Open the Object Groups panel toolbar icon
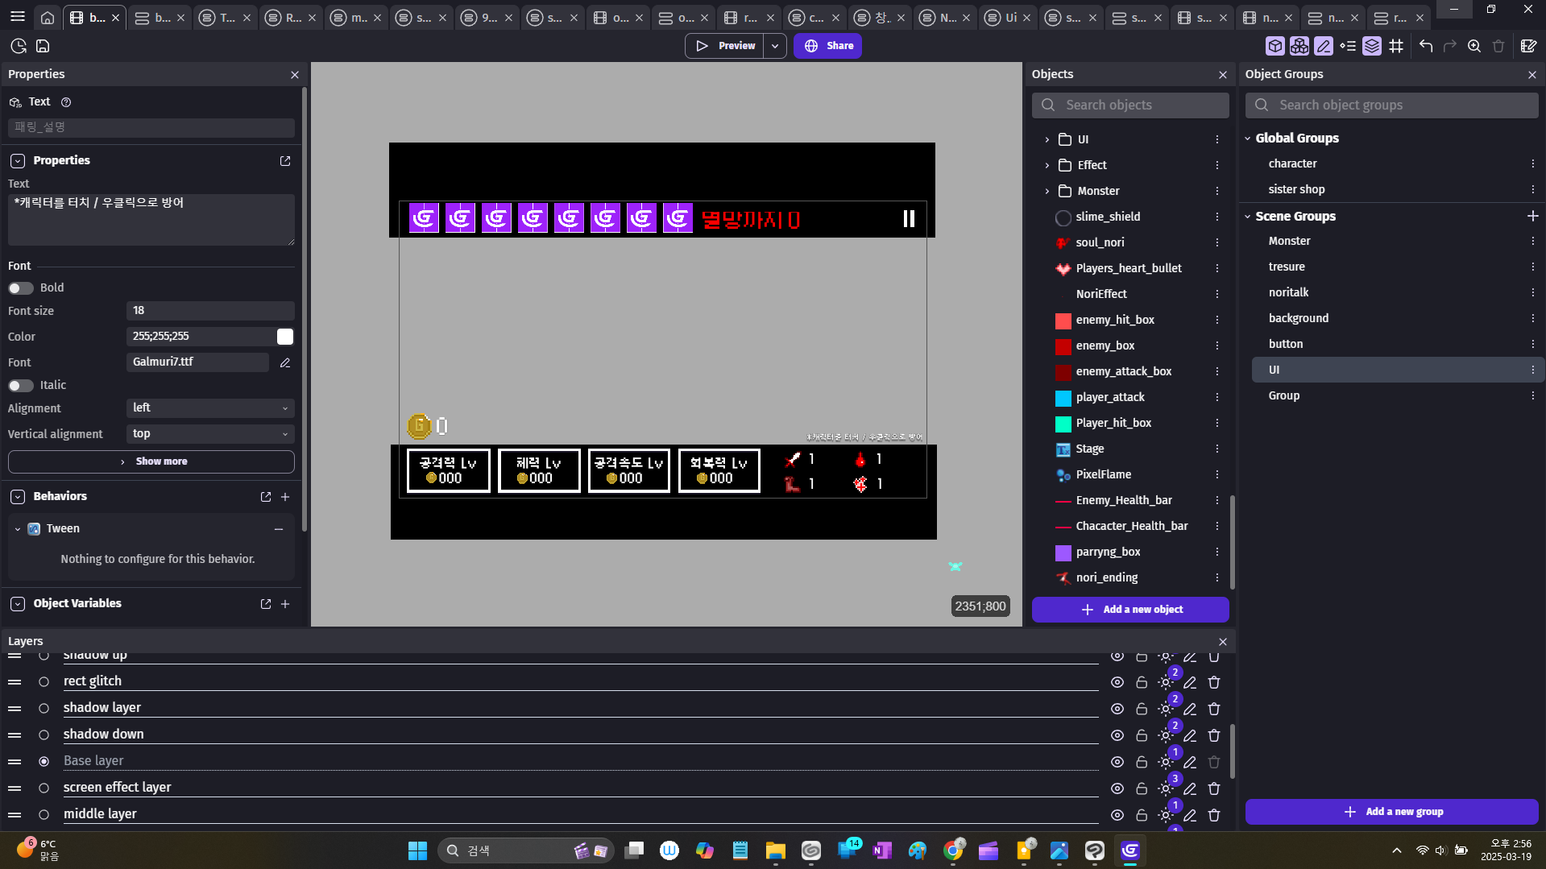Screen dimensions: 1546x869 1299,46
